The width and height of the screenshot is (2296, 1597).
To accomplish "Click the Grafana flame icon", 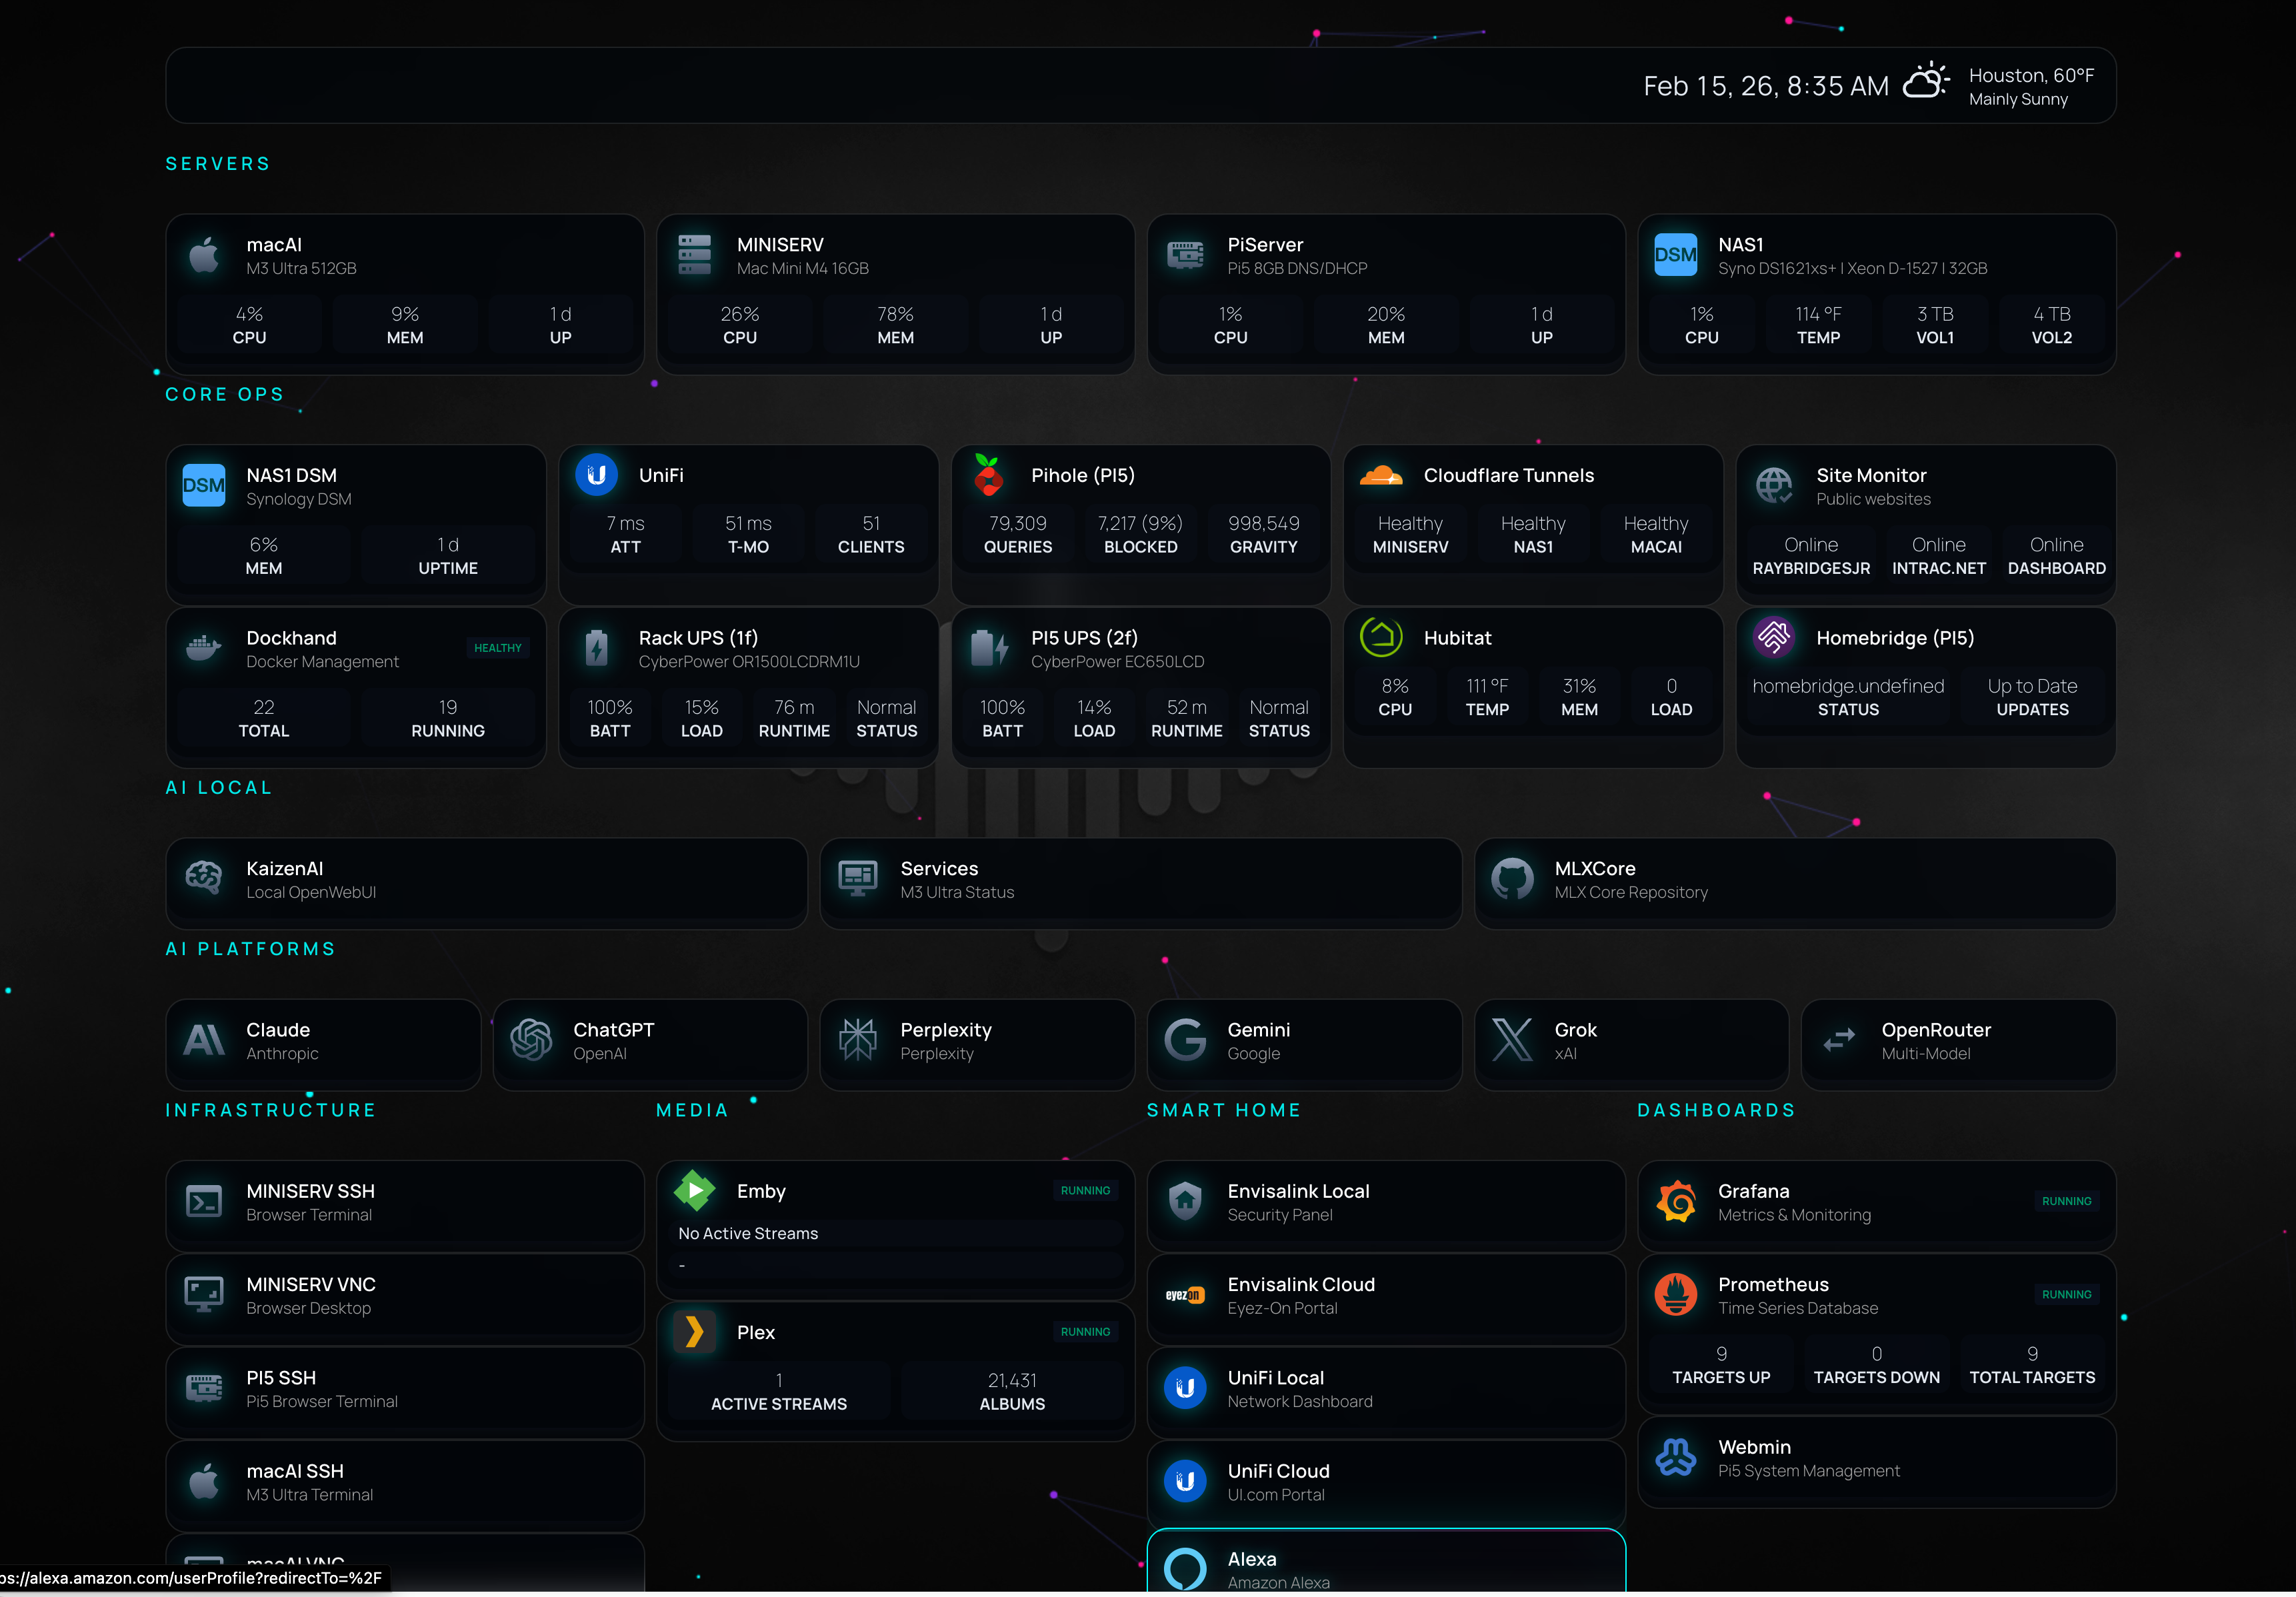I will point(1676,1201).
